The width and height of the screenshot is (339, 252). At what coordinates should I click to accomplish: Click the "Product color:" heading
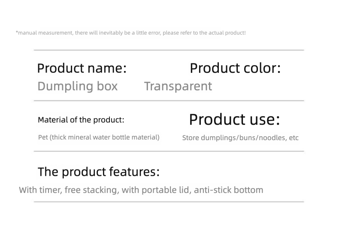[x=235, y=68]
